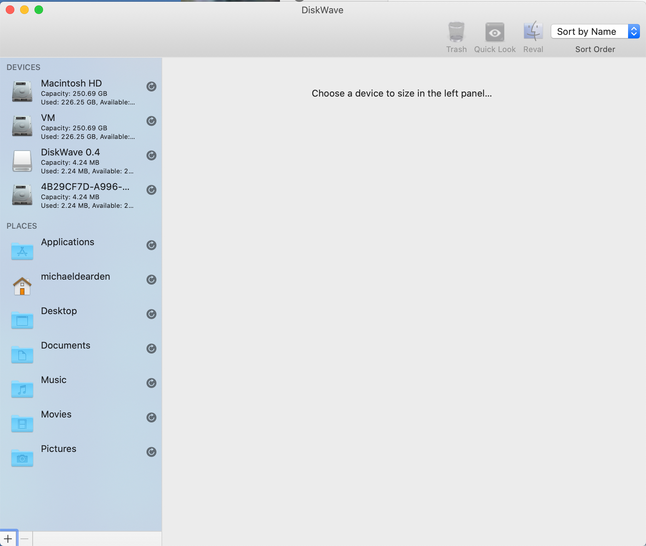The width and height of the screenshot is (646, 546).
Task: Select the Macintosh HD name text
Action: click(x=71, y=83)
